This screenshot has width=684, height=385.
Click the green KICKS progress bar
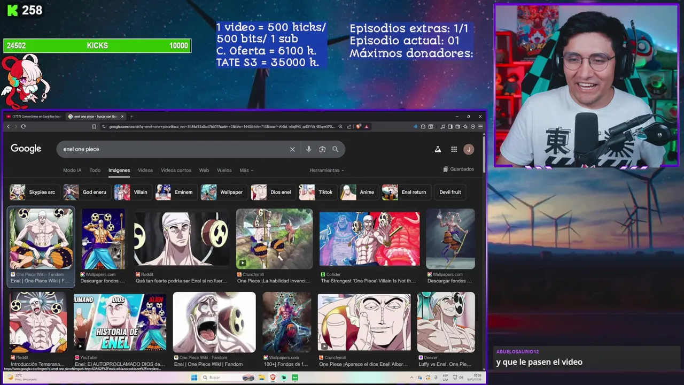point(97,46)
